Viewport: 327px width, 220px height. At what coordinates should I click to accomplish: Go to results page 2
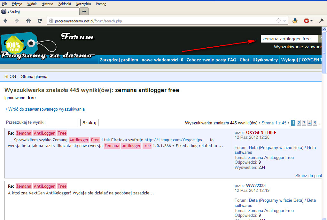pos(299,123)
